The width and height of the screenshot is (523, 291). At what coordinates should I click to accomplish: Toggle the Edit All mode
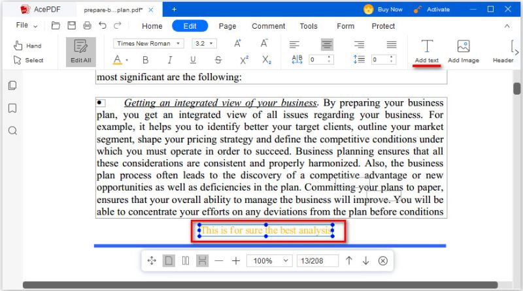80,52
